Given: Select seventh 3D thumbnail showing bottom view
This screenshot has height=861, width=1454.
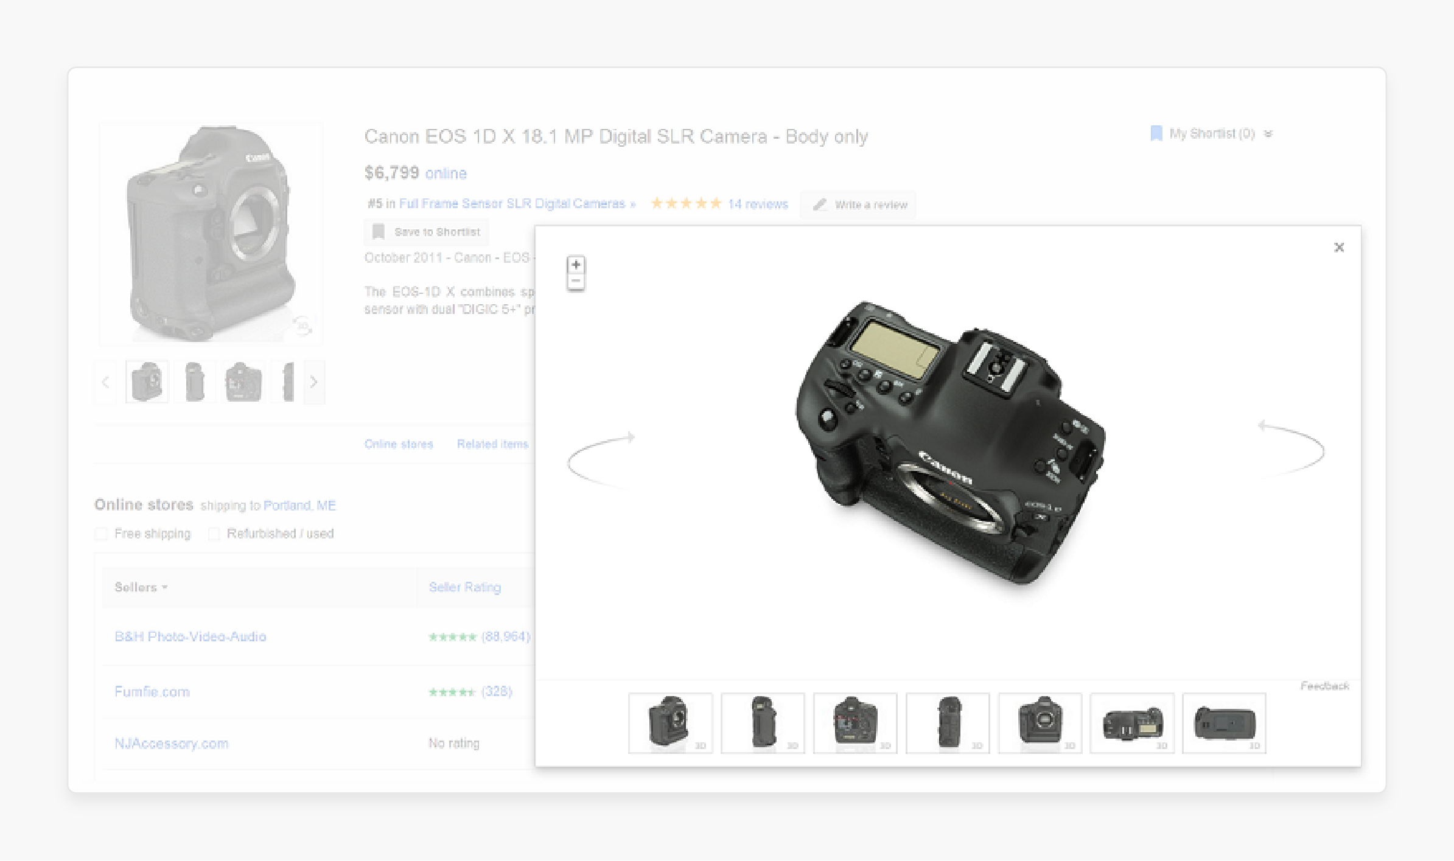Looking at the screenshot, I should [1224, 723].
